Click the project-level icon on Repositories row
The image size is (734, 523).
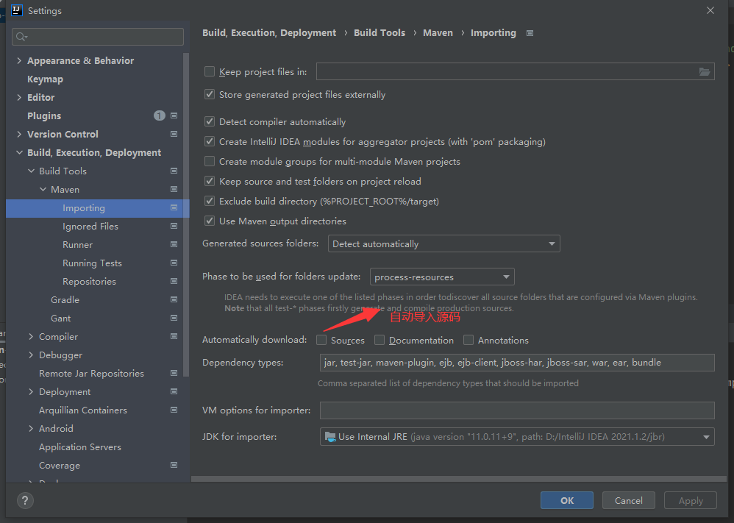click(174, 281)
